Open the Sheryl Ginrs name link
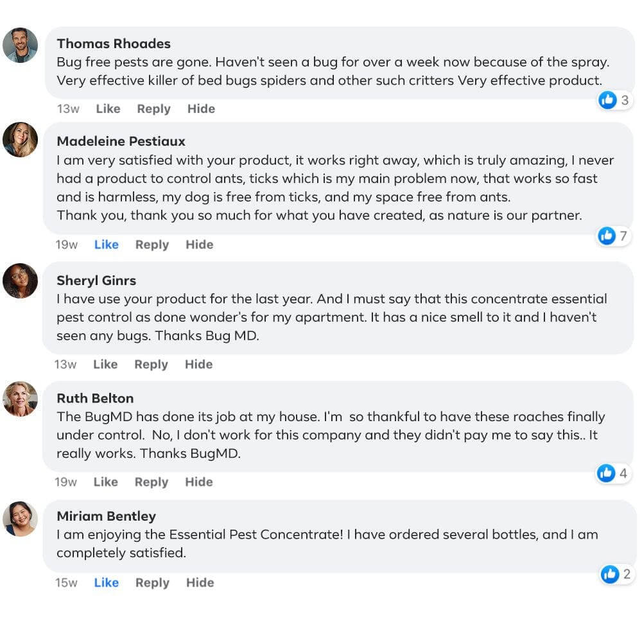Image resolution: width=642 pixels, height=642 pixels. [x=96, y=281]
